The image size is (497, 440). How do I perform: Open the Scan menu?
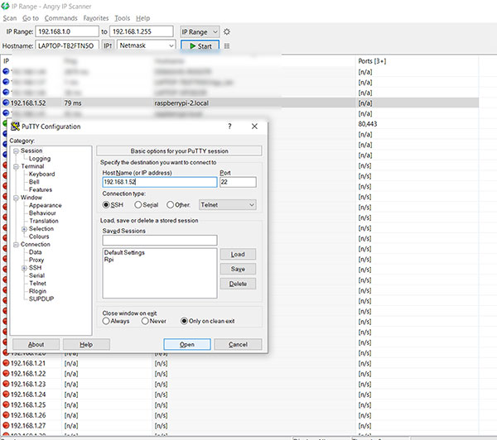pyautogui.click(x=9, y=18)
